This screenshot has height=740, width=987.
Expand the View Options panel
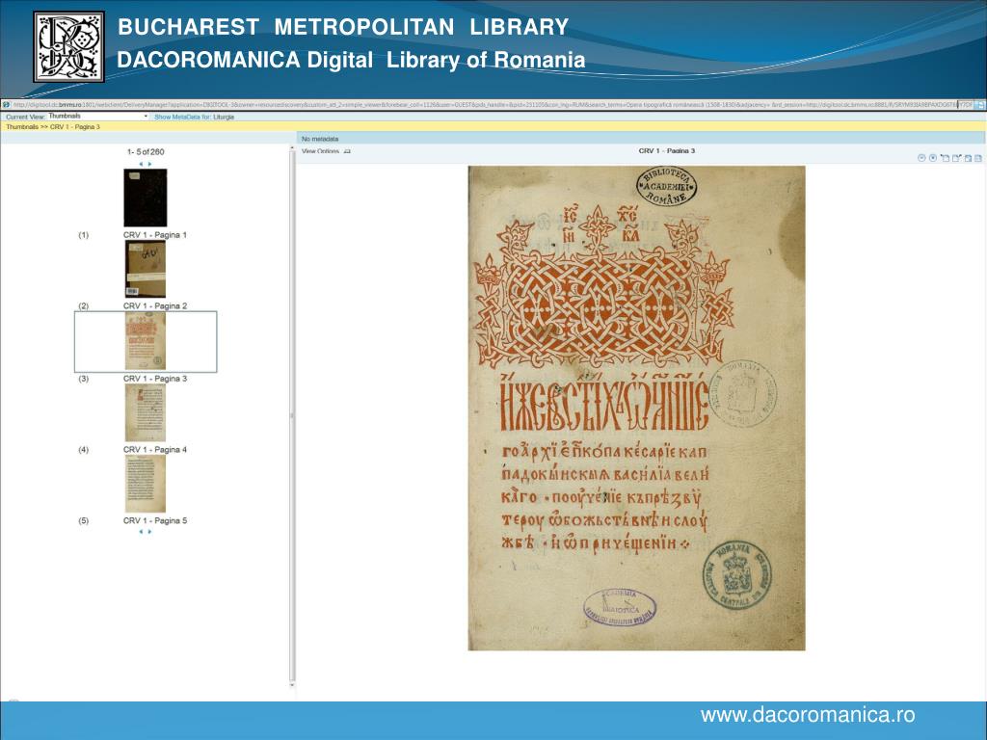pos(326,151)
